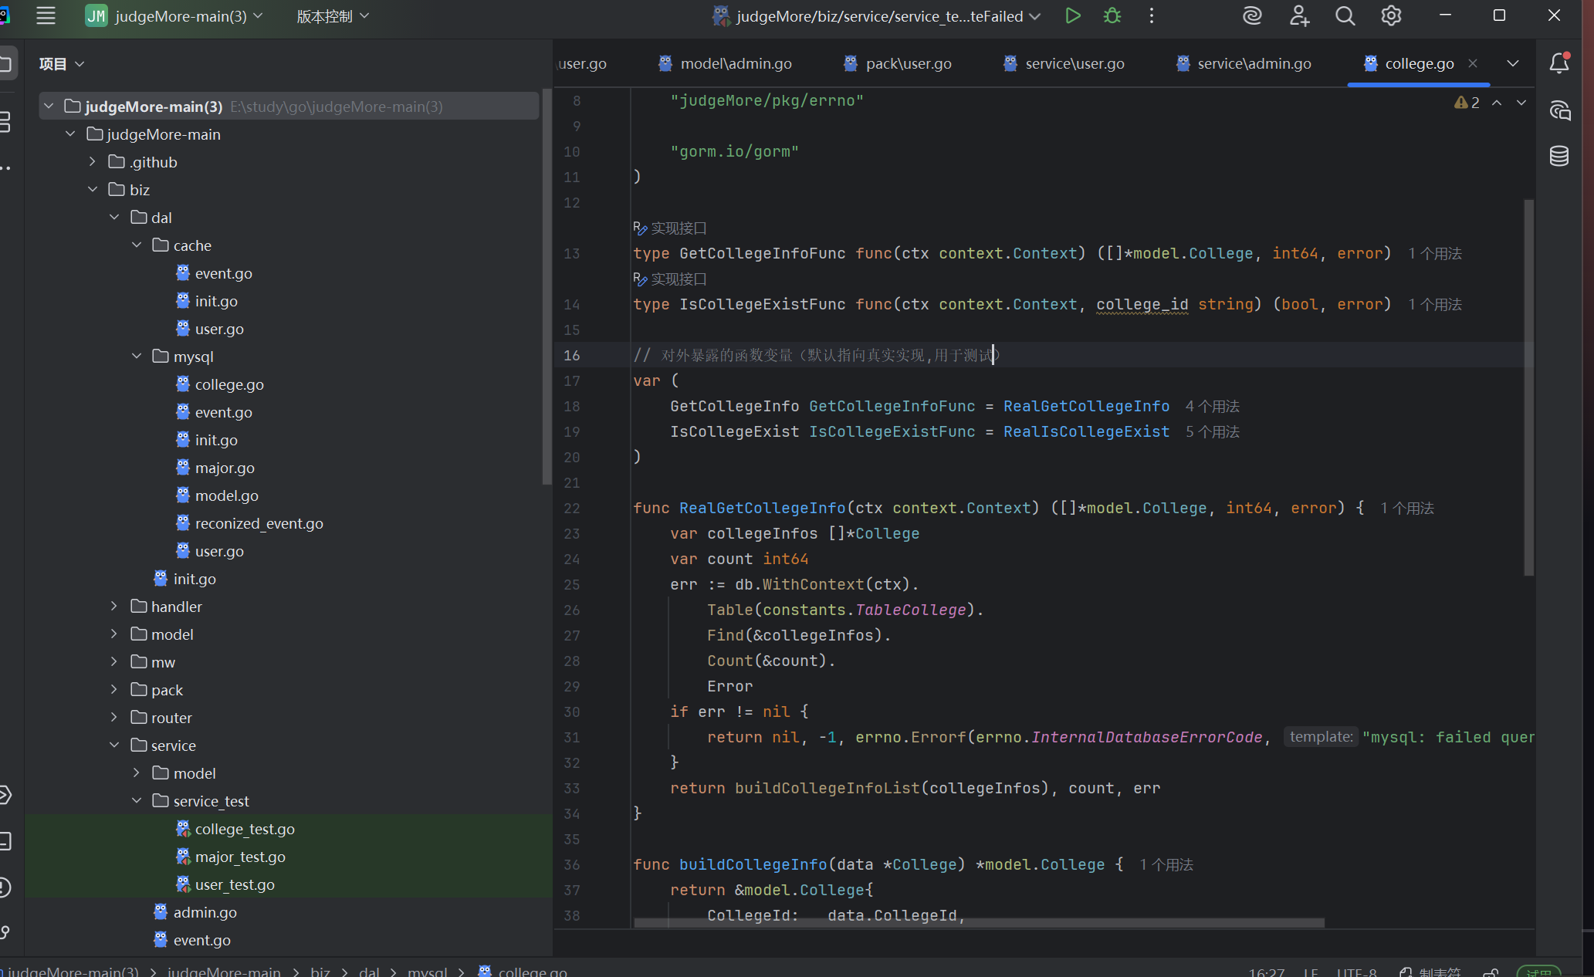Open the 版本控制 version control menu
The width and height of the screenshot is (1594, 977).
(333, 16)
